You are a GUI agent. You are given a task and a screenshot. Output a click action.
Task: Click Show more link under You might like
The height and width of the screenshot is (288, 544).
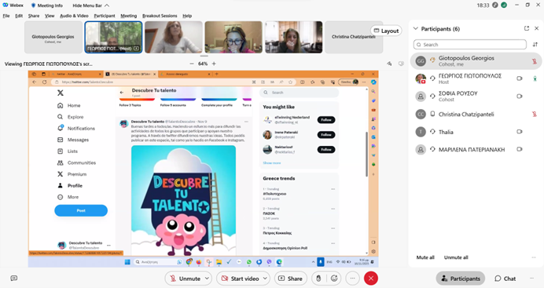click(272, 163)
